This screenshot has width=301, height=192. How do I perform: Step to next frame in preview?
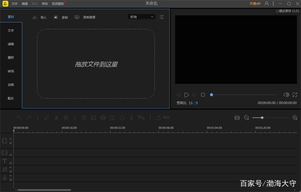195,95
